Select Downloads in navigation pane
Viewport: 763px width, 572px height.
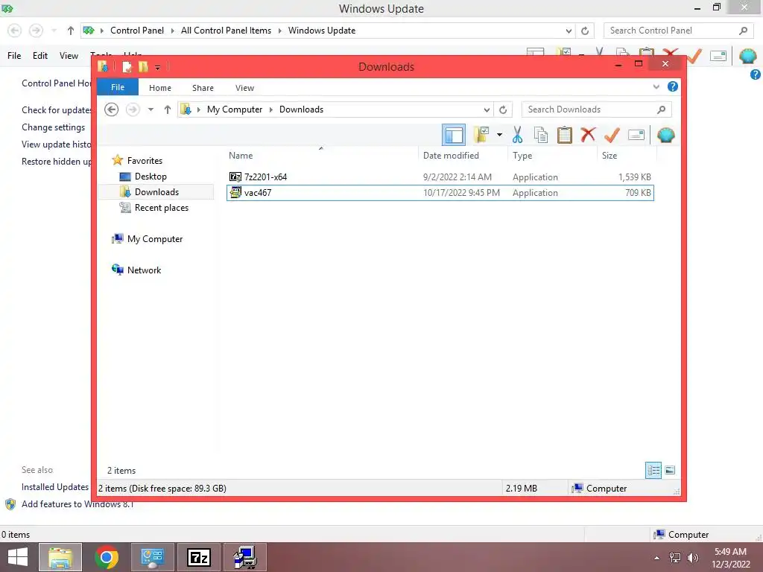(x=156, y=191)
